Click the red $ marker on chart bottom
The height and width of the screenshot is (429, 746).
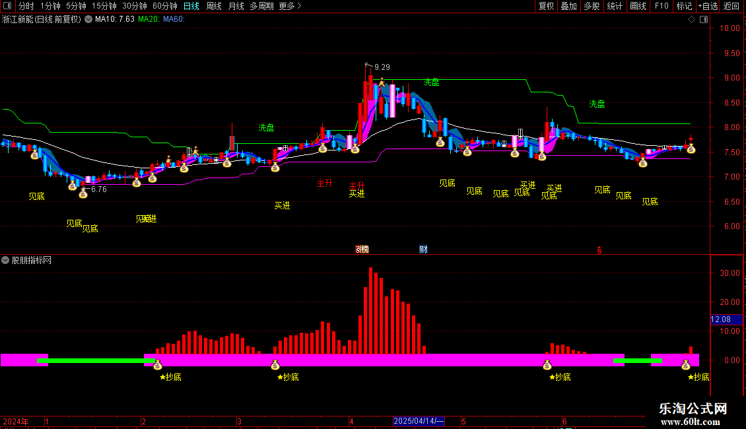point(599,250)
